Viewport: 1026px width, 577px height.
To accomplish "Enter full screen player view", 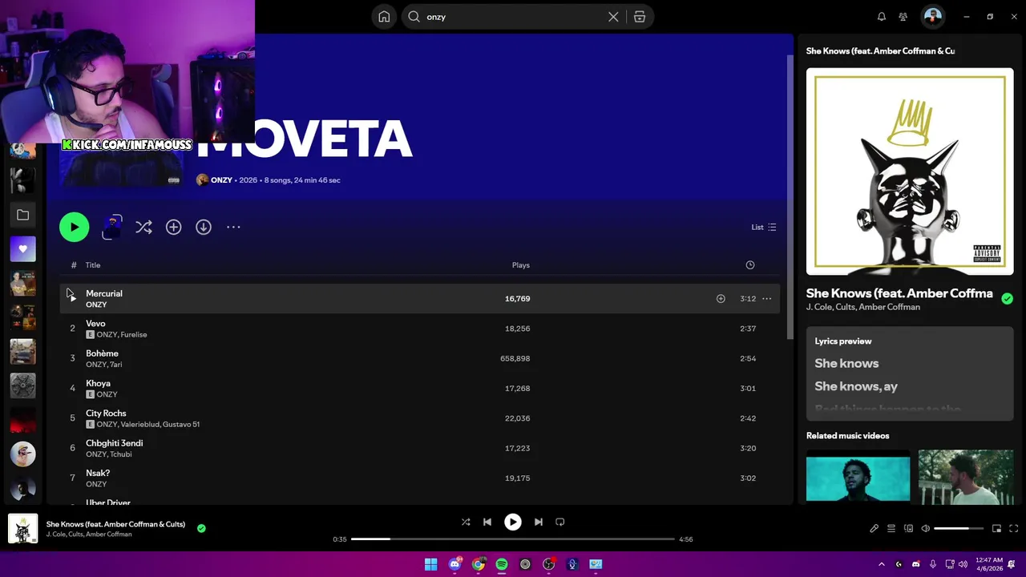I will (x=1013, y=529).
